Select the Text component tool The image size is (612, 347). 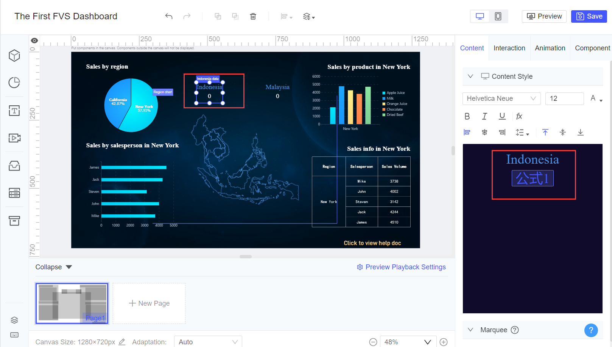coord(14,111)
